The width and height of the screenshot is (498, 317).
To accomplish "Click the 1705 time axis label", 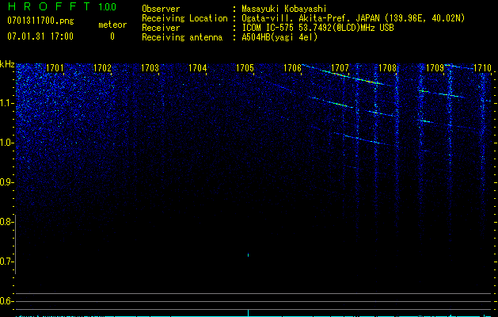I will point(245,68).
